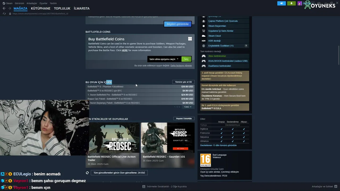Image resolution: width=340 pixels, height=191 pixels.
Task: Open Battlefield 6 Phantom Yükseltmesi DLC row
Action: [140, 86]
